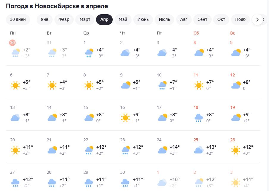Open the Июнь month tab
The width and height of the screenshot is (269, 191).
point(143,20)
